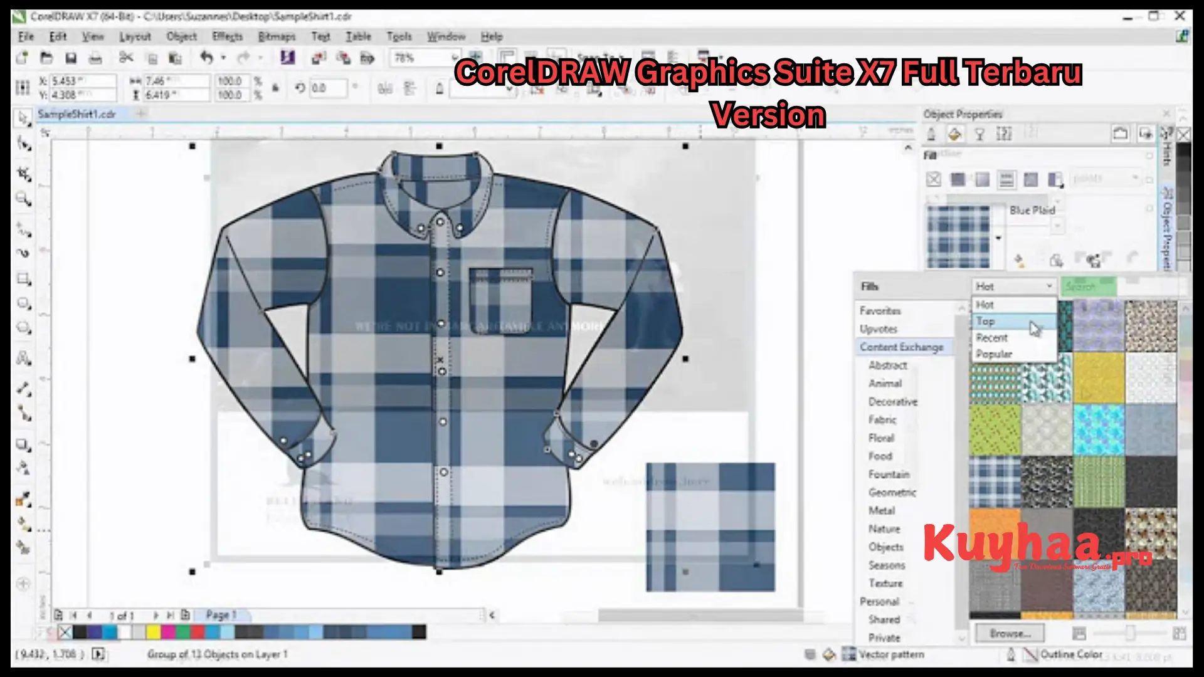The width and height of the screenshot is (1204, 677).
Task: Click the Cut scissors icon on the toolbar
Action: 125,58
